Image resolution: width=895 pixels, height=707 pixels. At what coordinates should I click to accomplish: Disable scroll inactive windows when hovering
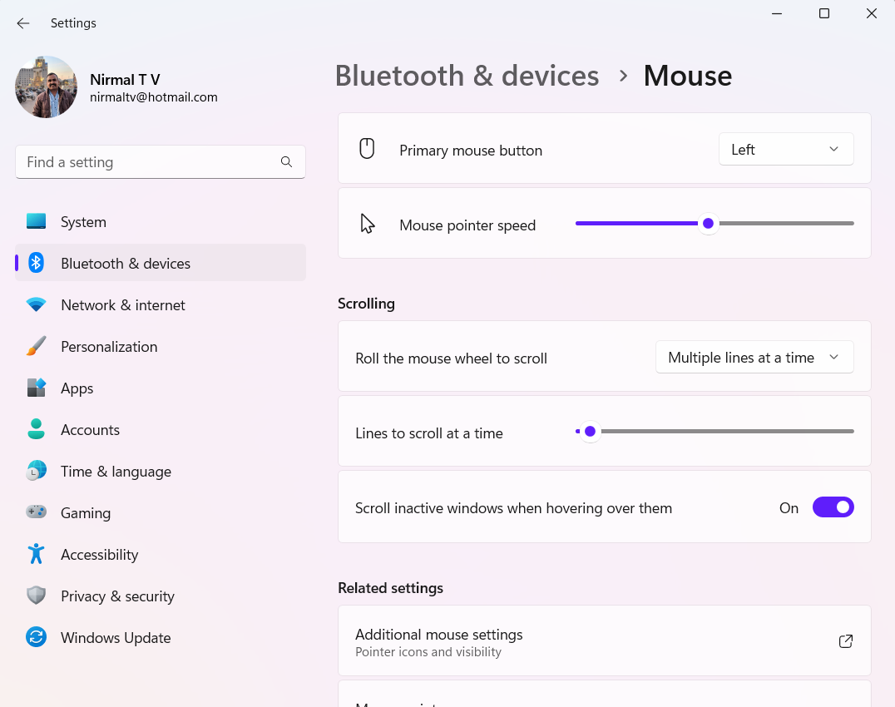tap(833, 507)
